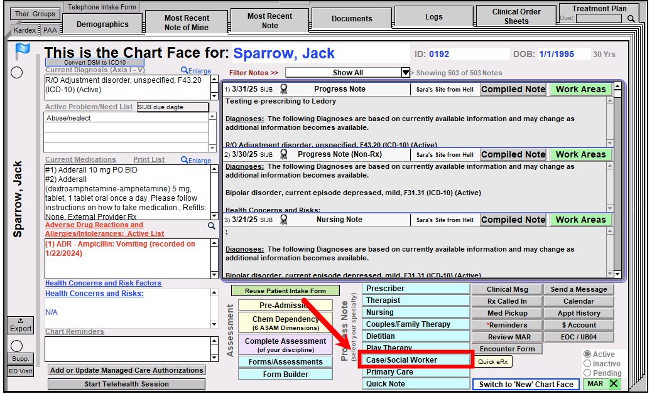The image size is (652, 394).
Task: Click the blue flag icon
Action: coord(23,51)
